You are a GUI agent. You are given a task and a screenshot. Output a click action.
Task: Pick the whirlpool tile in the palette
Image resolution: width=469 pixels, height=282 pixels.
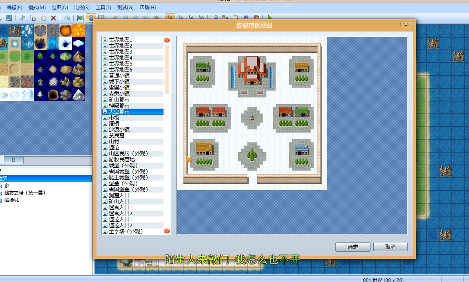(28, 44)
